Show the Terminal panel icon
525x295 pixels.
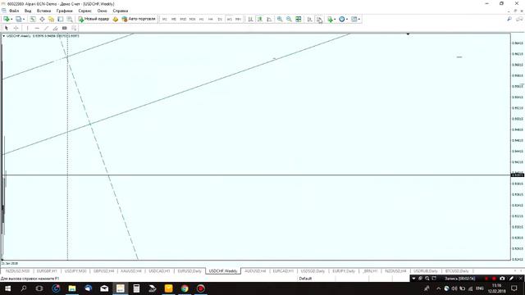[x=61, y=20]
